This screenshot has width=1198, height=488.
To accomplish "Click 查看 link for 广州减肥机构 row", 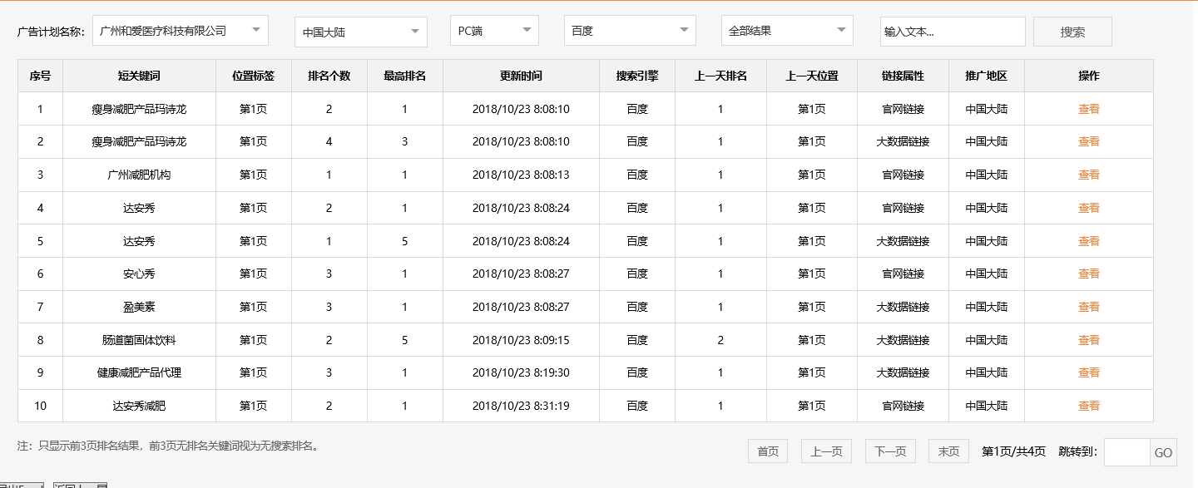I will [x=1088, y=175].
